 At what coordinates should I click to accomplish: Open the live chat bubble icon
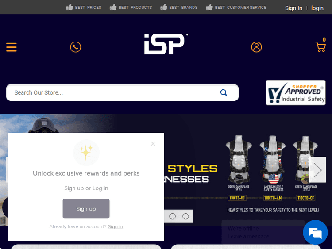pos(315,232)
